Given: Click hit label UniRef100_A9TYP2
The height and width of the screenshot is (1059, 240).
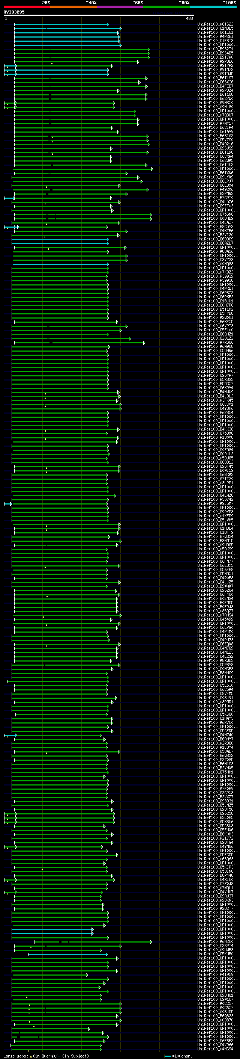Looking at the screenshot, I should click(215, 65).
